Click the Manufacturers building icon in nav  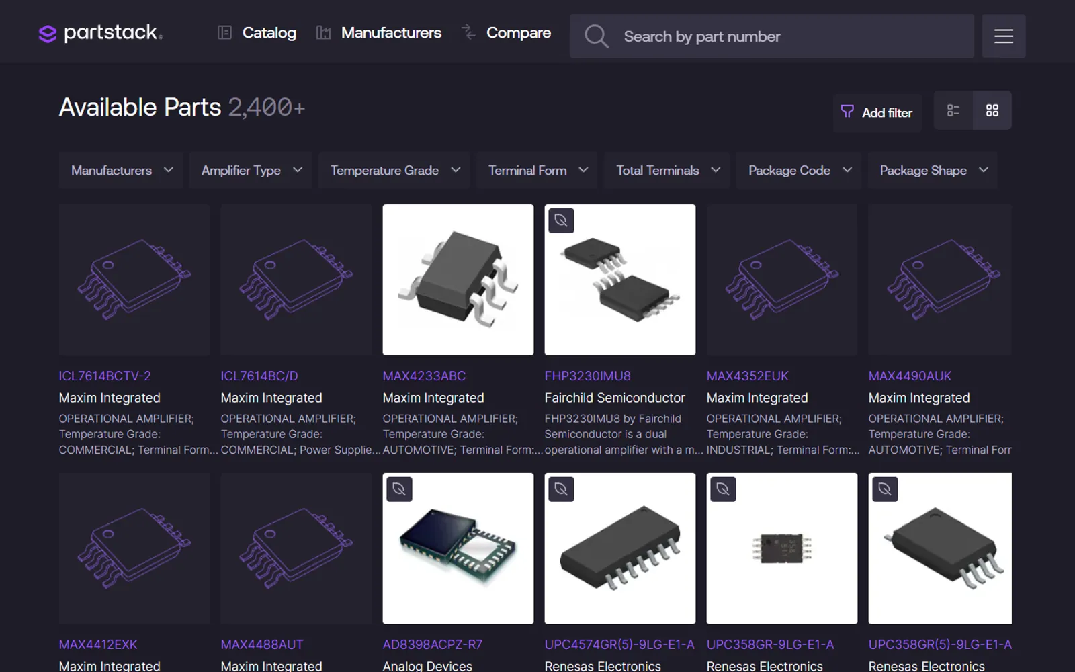pos(323,32)
